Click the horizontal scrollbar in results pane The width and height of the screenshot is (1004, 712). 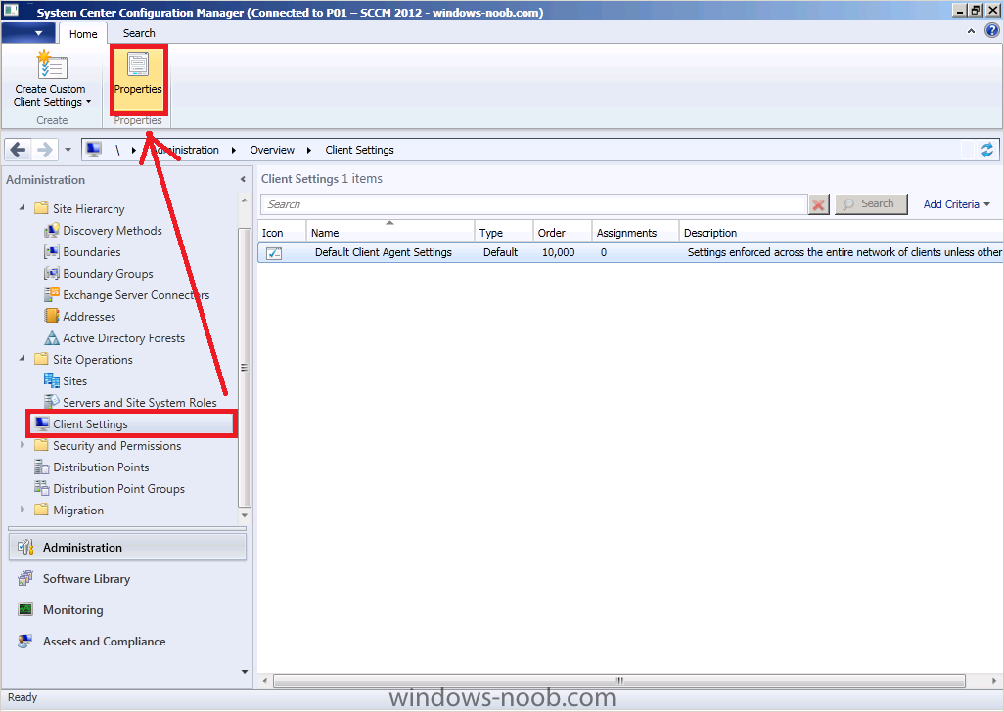tap(618, 681)
